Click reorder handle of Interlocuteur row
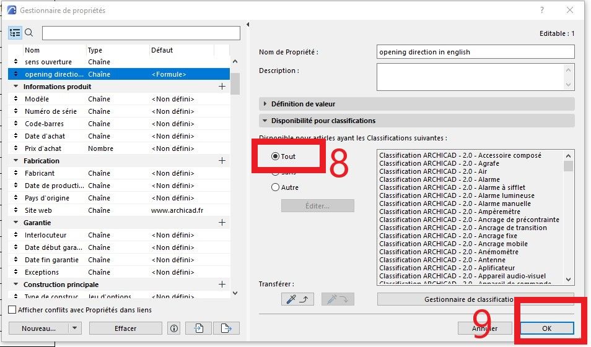Image resolution: width=591 pixels, height=347 pixels. [16, 235]
